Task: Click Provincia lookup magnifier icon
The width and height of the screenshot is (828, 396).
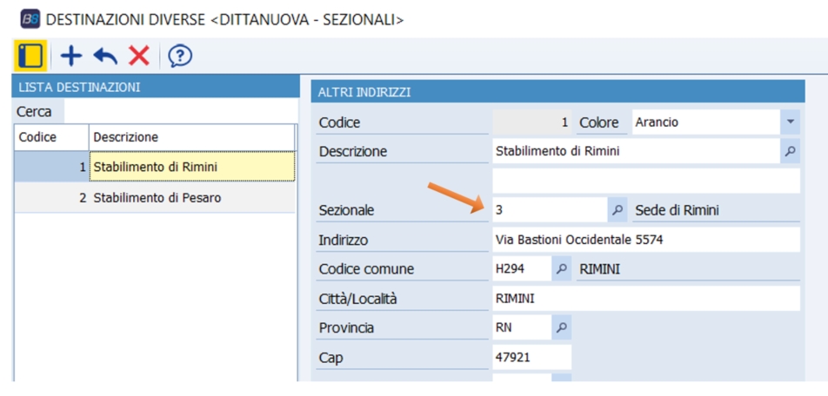Action: pos(562,328)
